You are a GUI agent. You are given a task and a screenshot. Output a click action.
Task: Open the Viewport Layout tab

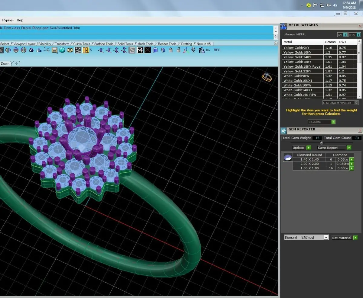25,44
